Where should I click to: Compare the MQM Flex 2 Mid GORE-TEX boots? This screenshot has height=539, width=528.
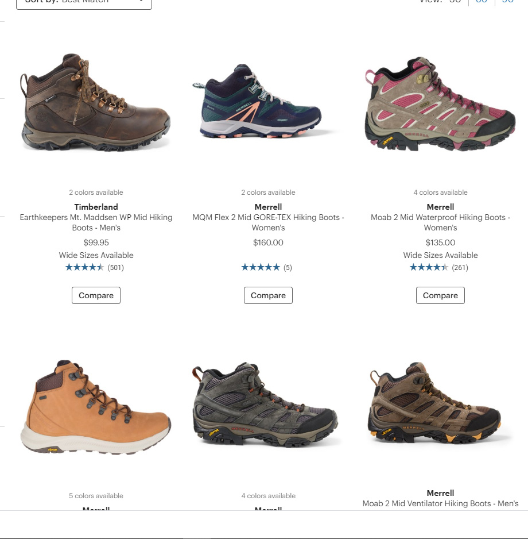(268, 295)
